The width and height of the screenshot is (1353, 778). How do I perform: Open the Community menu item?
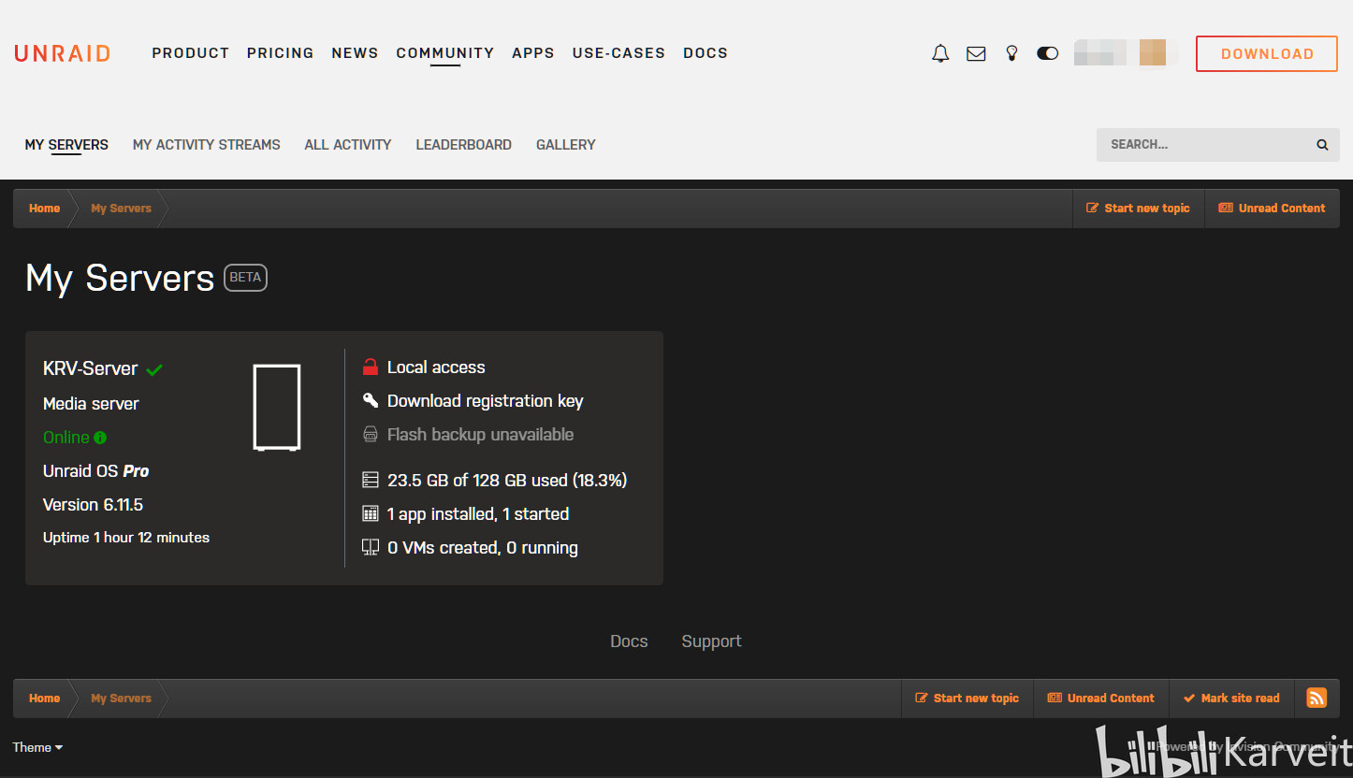444,53
